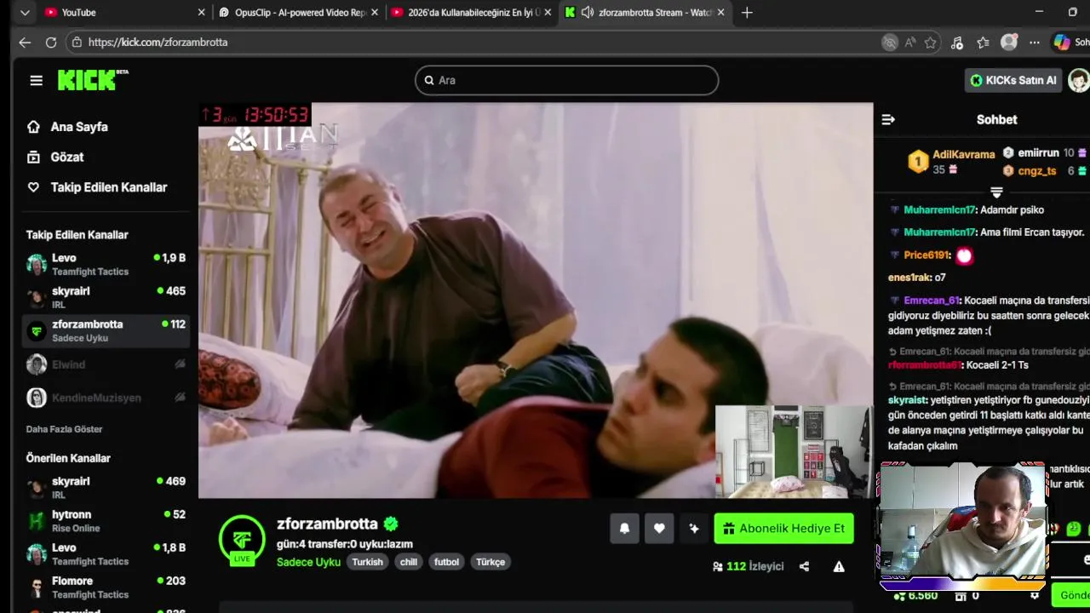Viewport: 1090px width, 613px height.
Task: Click username Muharremlcn17 in Adamdır psiko message
Action: [x=939, y=209]
